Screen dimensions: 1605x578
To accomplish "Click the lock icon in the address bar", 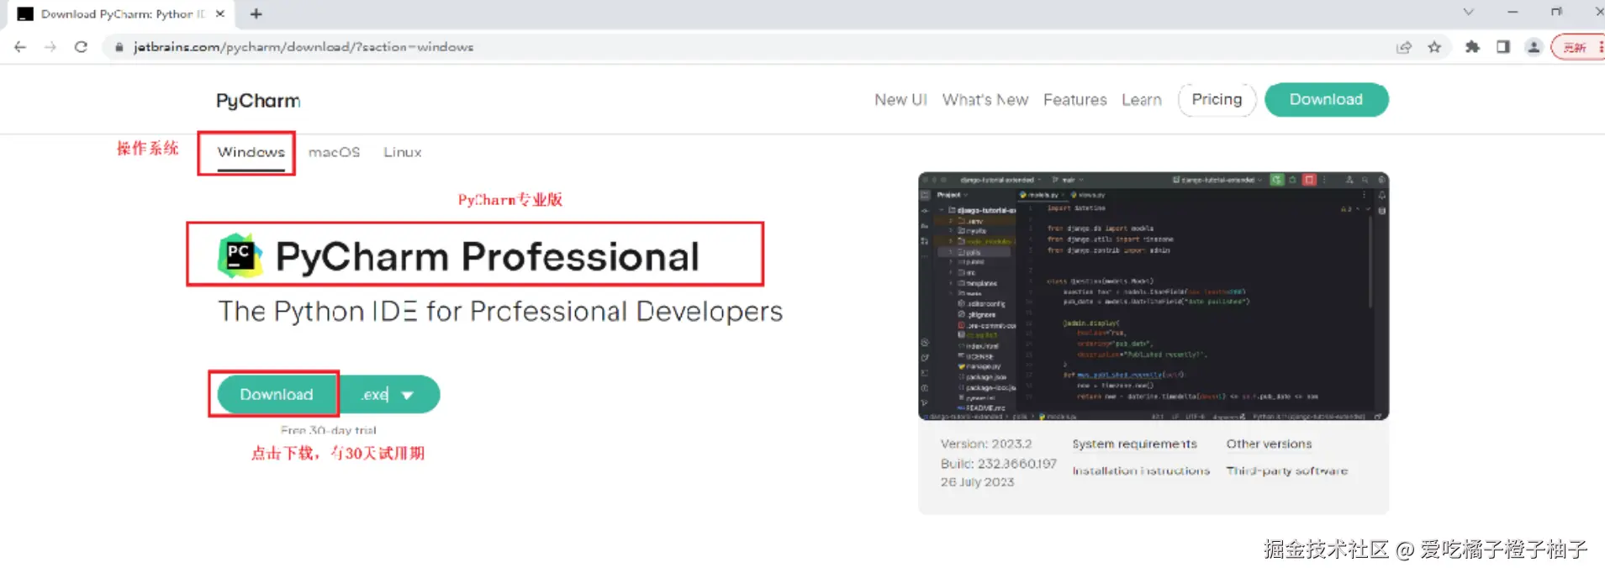I will click(119, 47).
